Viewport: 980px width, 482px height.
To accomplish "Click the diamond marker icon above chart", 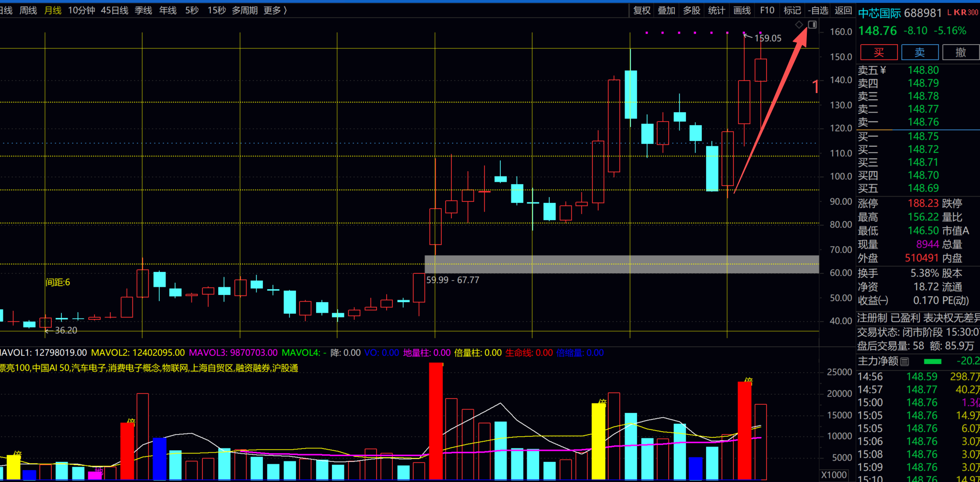I will 799,24.
